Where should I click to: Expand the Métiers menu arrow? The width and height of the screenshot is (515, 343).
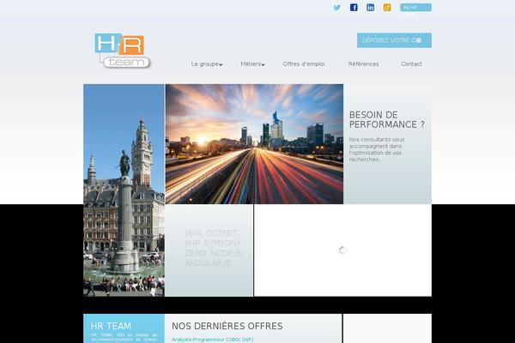click(x=264, y=65)
